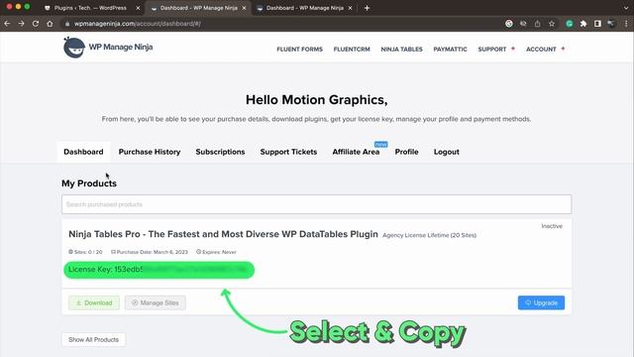
Task: Click the Purchase Date March 6, 2023 text
Action: [x=150, y=252]
